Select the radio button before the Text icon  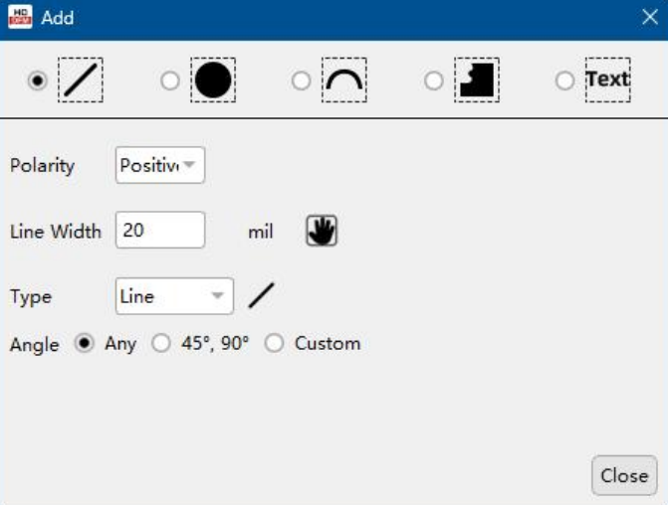point(564,81)
